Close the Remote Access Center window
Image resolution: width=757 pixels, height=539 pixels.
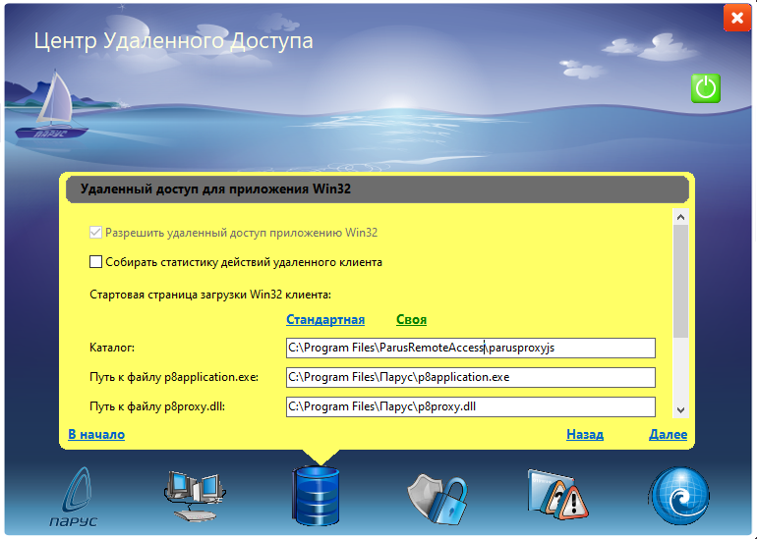[736, 18]
